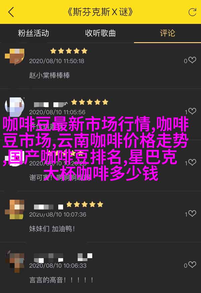Tap the page title 《斯芬克斯 X 谜》

(100, 12)
